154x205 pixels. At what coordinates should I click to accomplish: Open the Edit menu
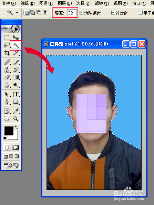pyautogui.click(x=28, y=3)
